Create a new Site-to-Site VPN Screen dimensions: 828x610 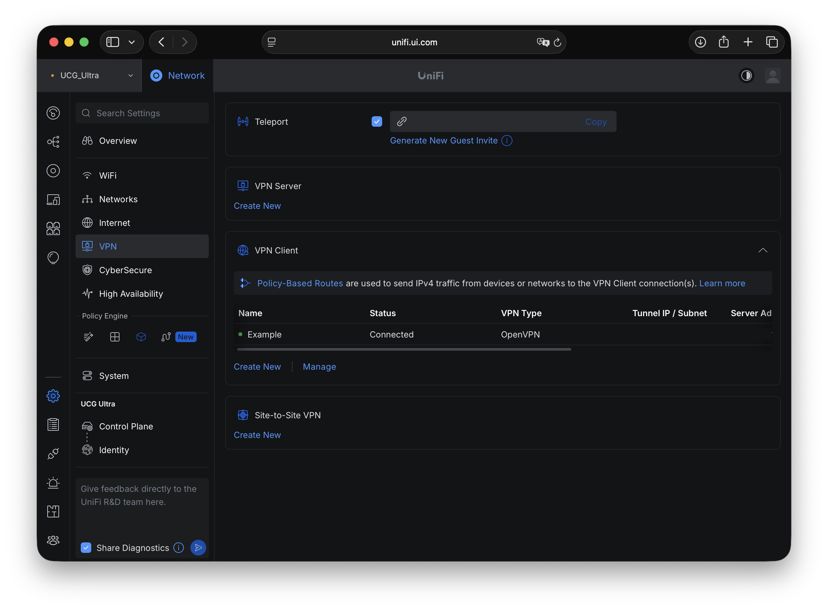pyautogui.click(x=257, y=435)
